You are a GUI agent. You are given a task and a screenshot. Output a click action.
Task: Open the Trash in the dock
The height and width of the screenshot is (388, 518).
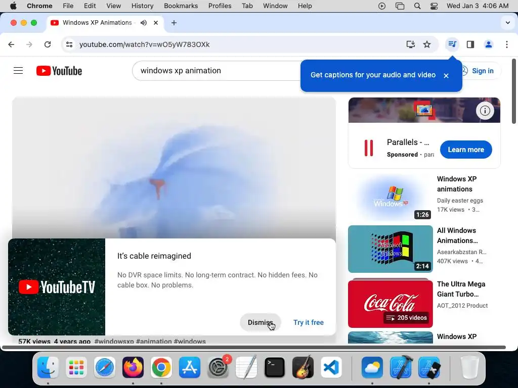coord(470,367)
